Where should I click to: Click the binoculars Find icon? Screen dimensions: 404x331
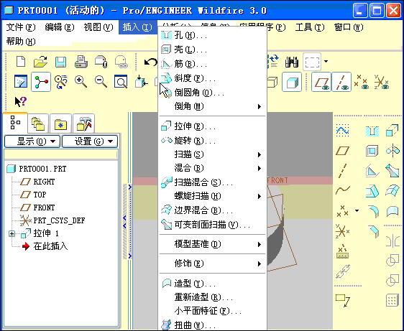coord(292,62)
